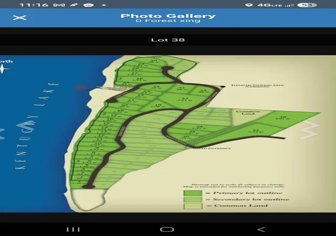Tap the 'Lot 38' photo caption

pos(168,40)
